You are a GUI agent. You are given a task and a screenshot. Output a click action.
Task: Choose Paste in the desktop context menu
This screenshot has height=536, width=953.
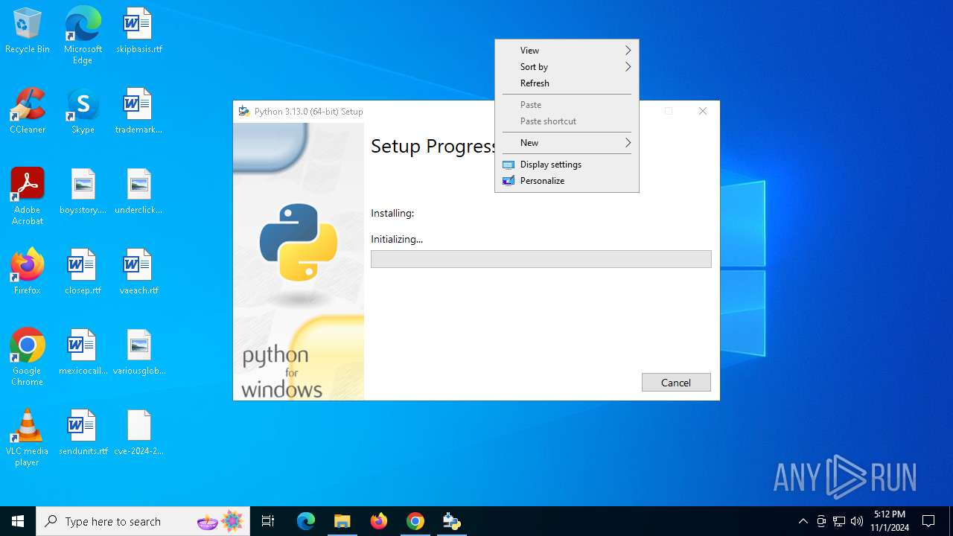[567, 105]
